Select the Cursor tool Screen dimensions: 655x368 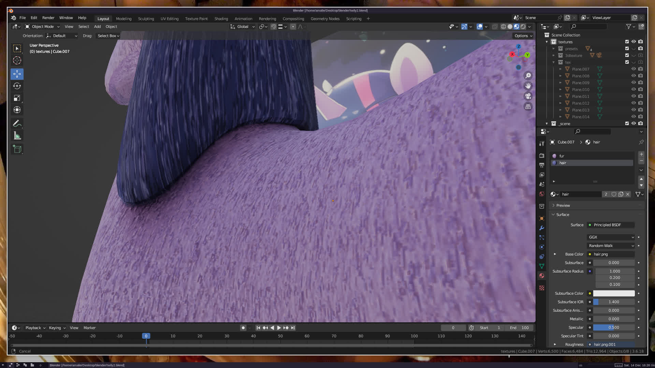pos(17,61)
